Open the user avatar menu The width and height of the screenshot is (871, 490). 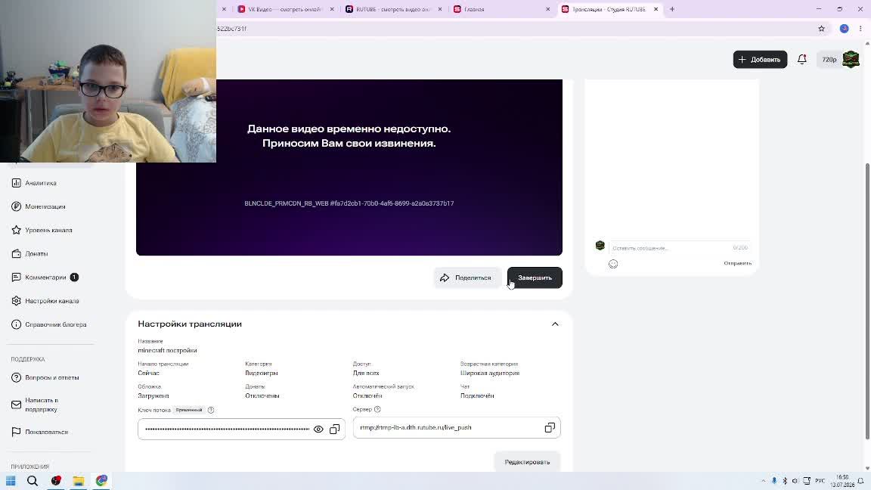pyautogui.click(x=851, y=59)
